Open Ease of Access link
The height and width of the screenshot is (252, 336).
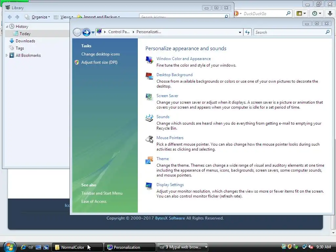coord(94,201)
